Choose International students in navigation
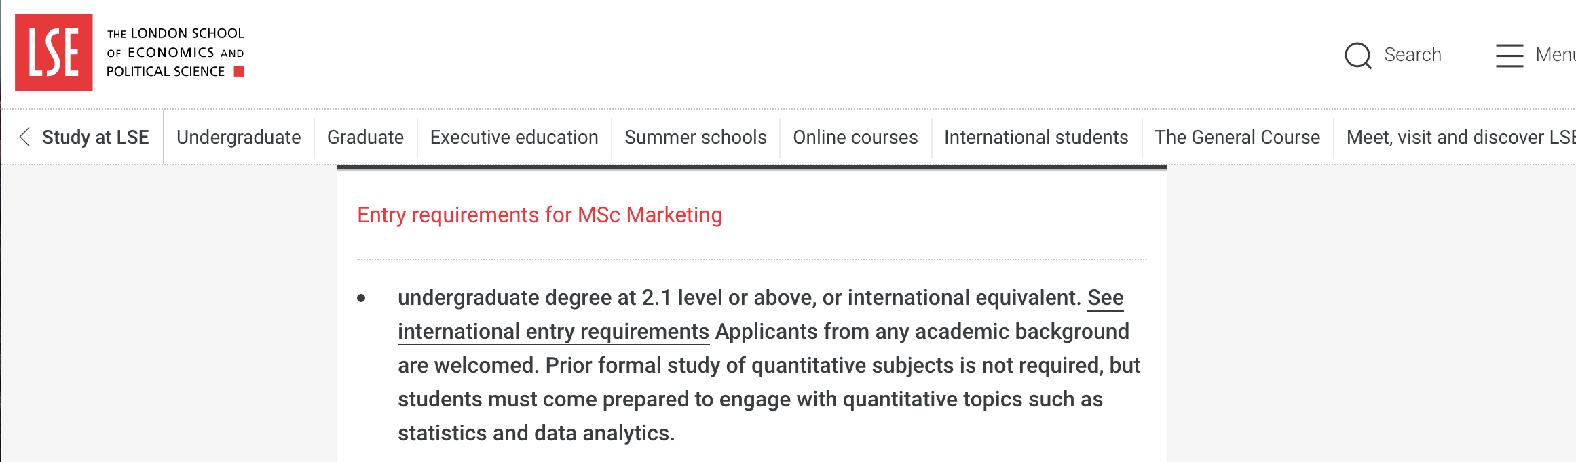Viewport: 1576px width, 462px height. [x=1036, y=138]
